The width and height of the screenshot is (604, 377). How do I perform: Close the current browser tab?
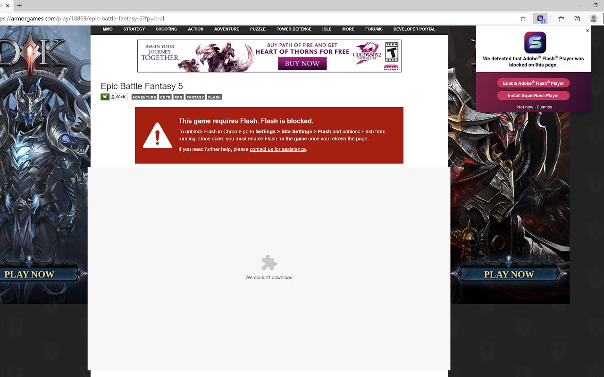click(8, 6)
